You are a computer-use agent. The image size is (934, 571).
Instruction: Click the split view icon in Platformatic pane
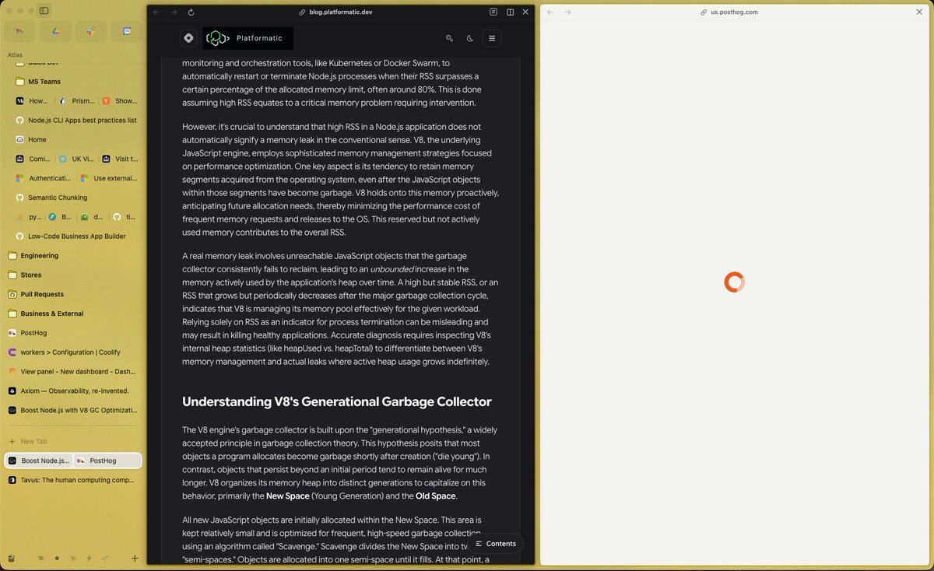click(x=510, y=12)
